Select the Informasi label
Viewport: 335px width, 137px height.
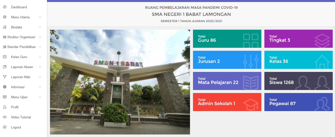[x=18, y=87]
